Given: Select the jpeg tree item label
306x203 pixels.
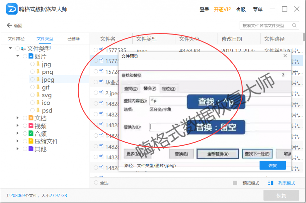Looking at the screenshot, I should [x=48, y=80].
